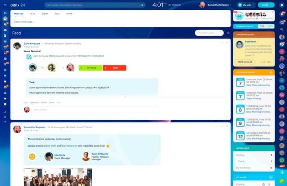Click the green phone call icon
This screenshot has width=287, height=186.
click(282, 181)
